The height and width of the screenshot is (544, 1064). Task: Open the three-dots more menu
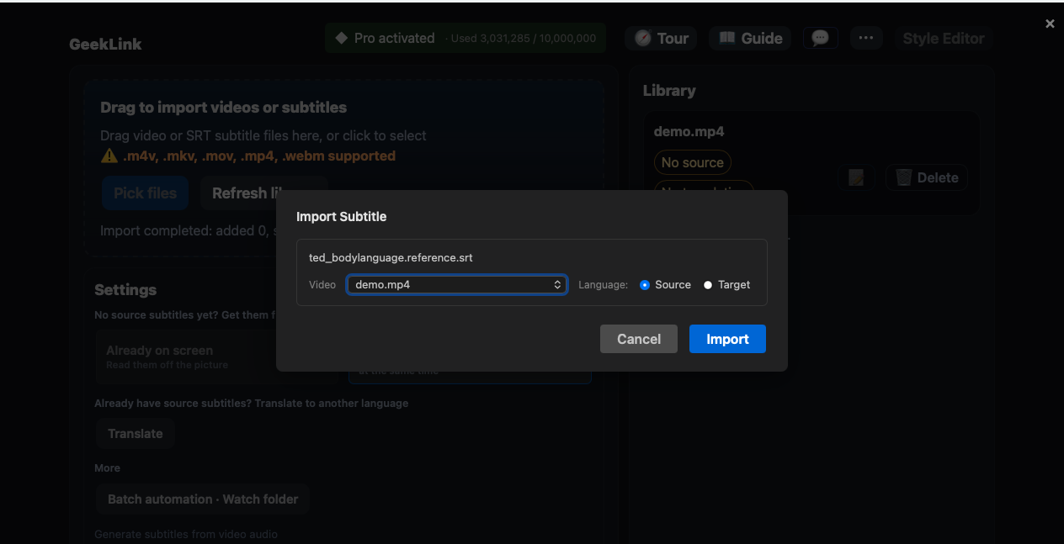866,38
